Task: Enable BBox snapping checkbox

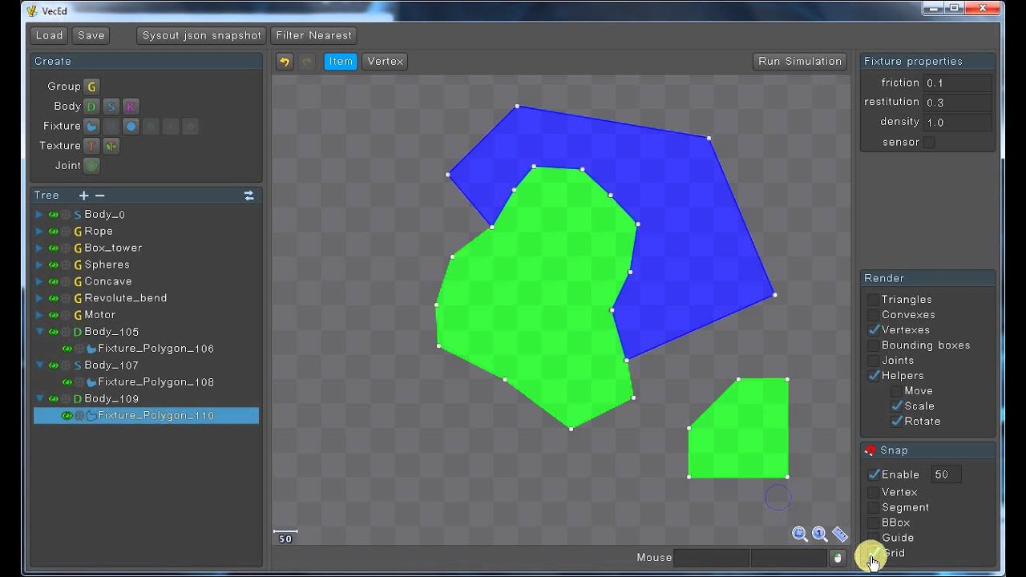Action: 873,523
